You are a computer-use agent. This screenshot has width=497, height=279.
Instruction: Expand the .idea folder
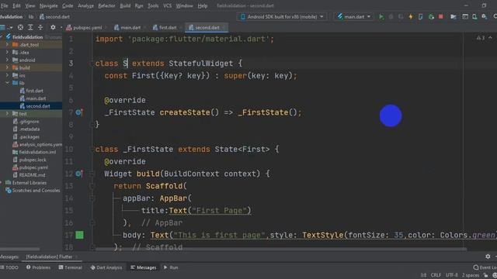click(x=7, y=52)
